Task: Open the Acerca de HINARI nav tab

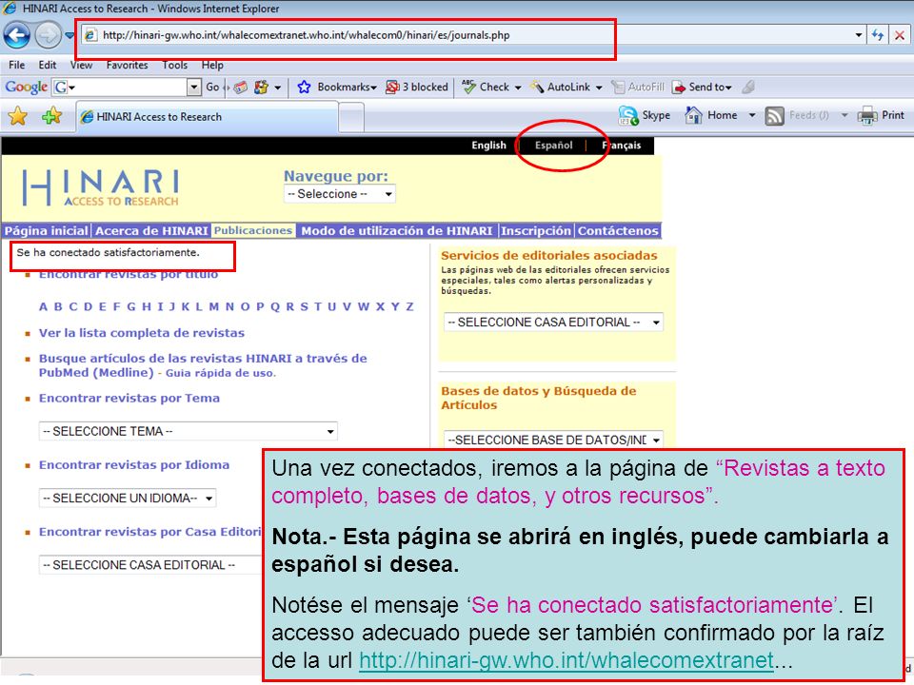Action: click(x=151, y=230)
